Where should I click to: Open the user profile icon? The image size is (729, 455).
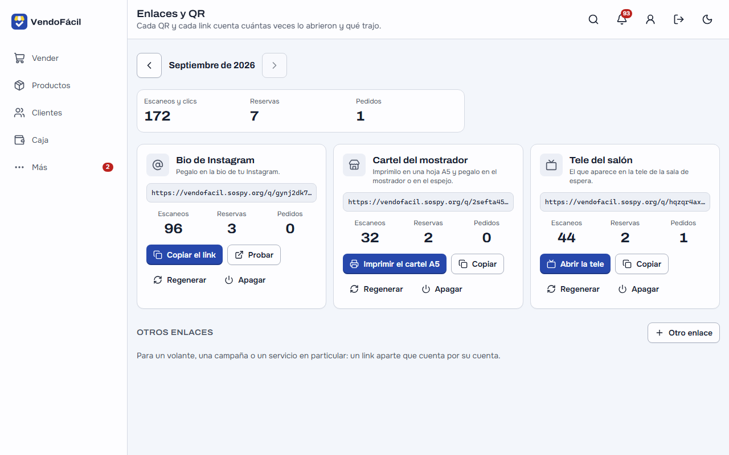point(650,19)
